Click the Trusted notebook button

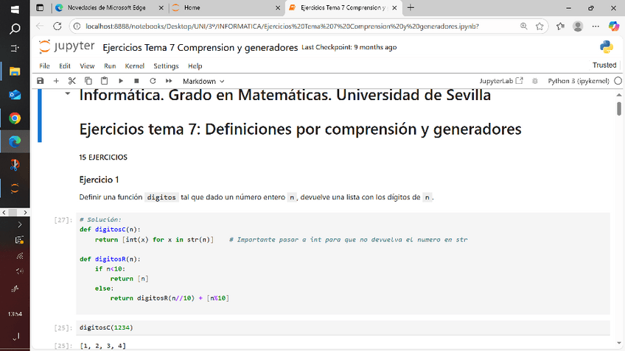coord(604,66)
